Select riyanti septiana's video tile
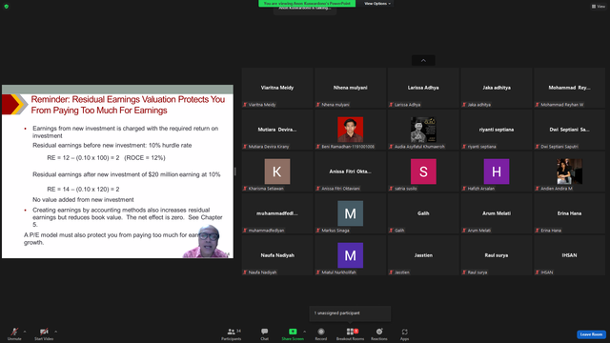The height and width of the screenshot is (343, 610). tap(497, 130)
